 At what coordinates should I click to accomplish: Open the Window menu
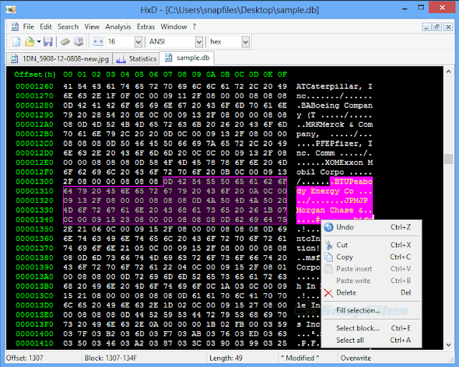click(x=174, y=27)
